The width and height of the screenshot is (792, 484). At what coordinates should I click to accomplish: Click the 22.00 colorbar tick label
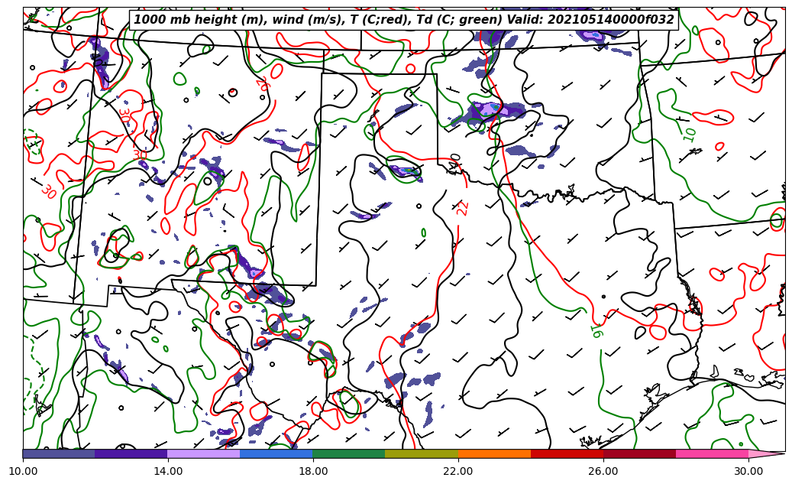click(x=458, y=471)
